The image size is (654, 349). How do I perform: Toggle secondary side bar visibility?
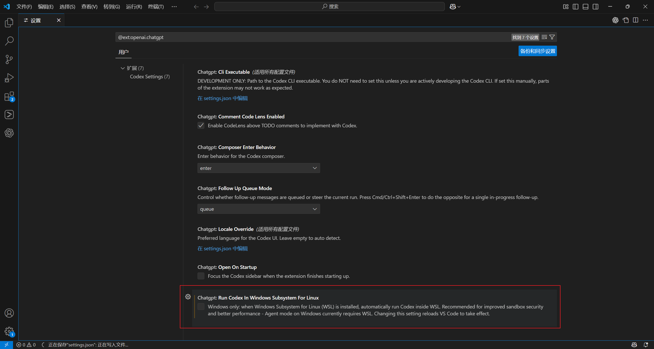[596, 7]
